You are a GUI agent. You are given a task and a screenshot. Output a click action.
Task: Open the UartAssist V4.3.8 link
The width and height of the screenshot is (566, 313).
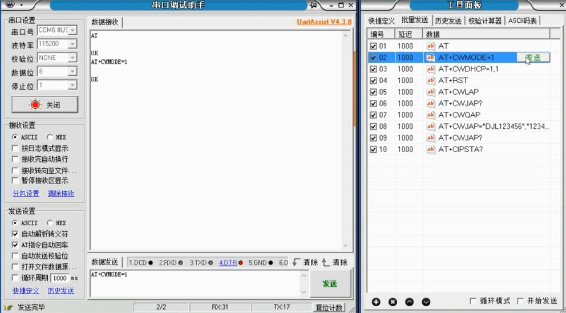pyautogui.click(x=324, y=22)
